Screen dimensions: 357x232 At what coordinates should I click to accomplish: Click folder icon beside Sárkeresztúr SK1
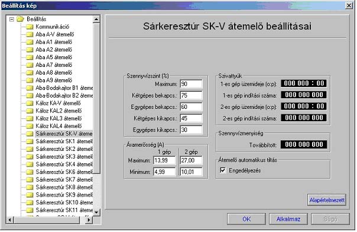[30, 141]
